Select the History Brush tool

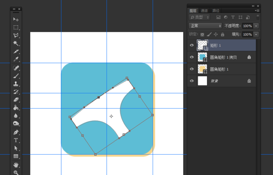[16, 92]
